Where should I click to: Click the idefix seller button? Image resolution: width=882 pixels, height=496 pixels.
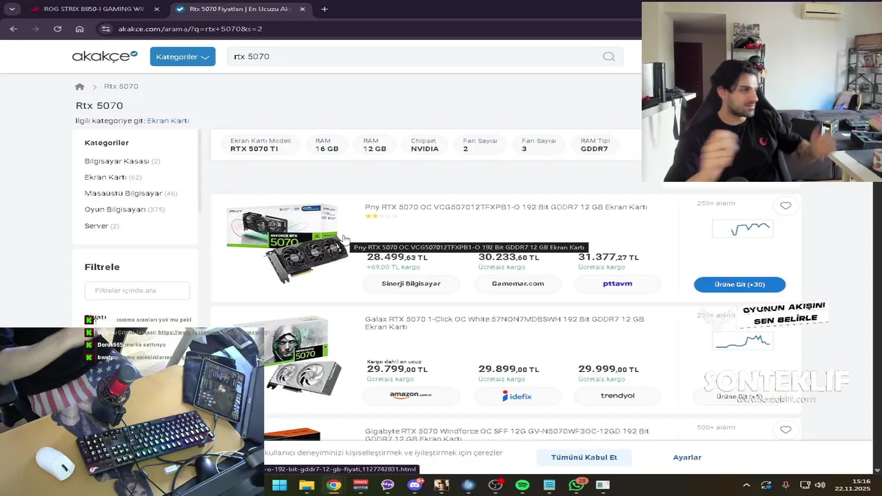pyautogui.click(x=517, y=395)
